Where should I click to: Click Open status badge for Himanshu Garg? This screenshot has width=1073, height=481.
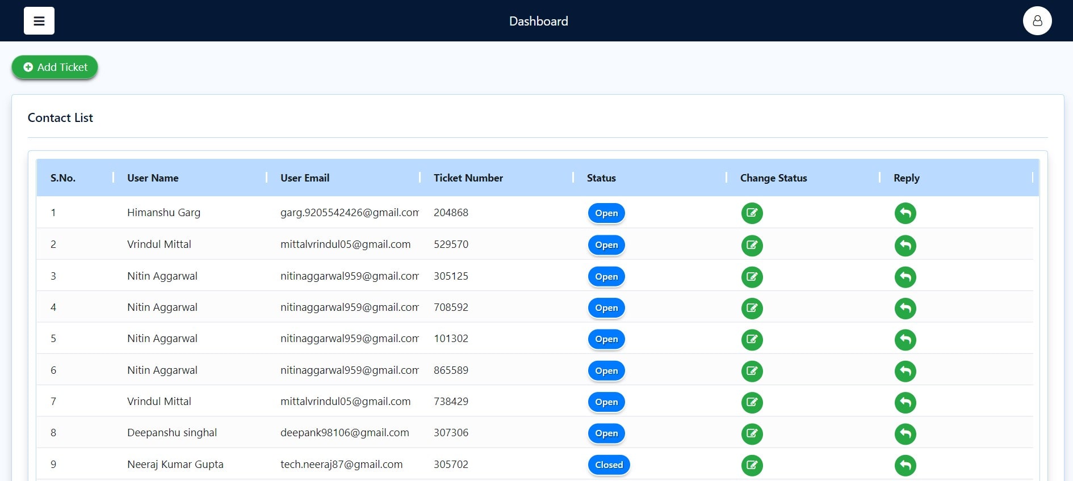606,213
